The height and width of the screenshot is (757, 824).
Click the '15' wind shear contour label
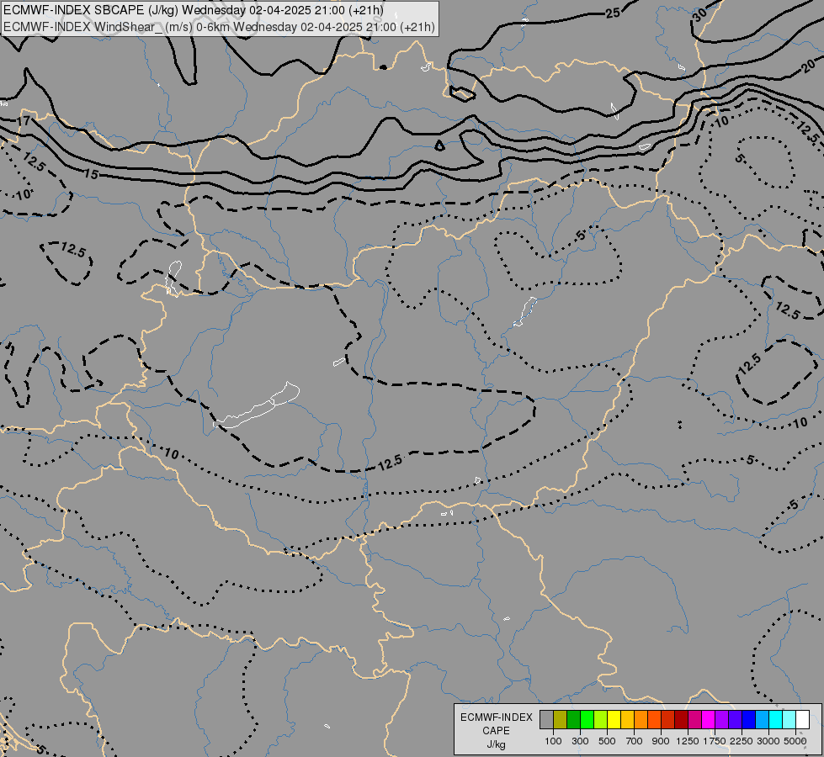[x=91, y=174]
